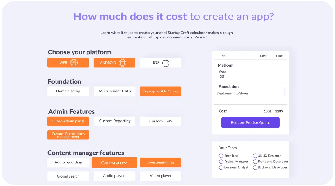
Task: Select the Custom CMS feature
Action: [160, 121]
